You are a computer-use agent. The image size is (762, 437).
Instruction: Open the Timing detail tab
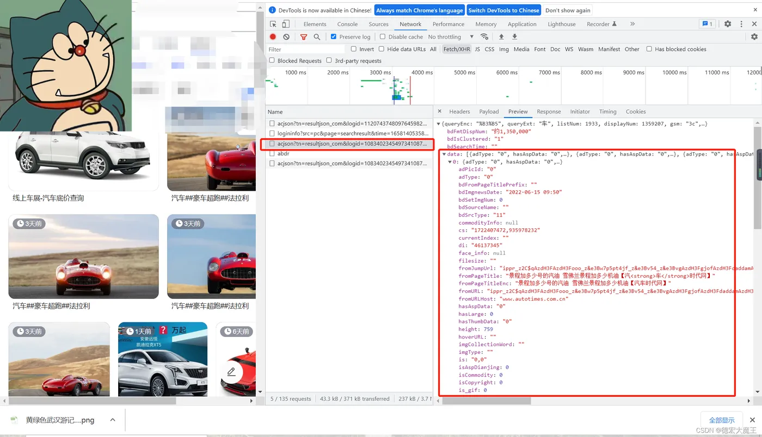[x=608, y=111]
